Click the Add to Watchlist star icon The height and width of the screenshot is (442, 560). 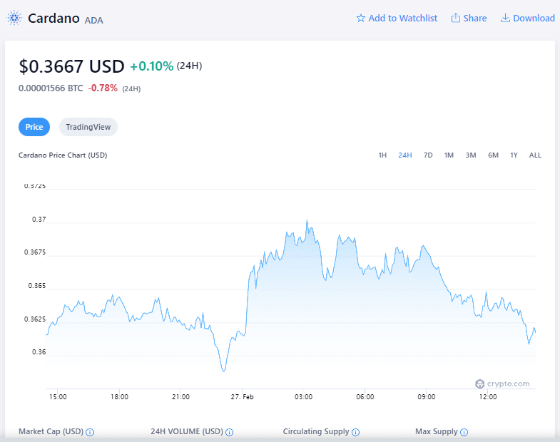pos(361,19)
